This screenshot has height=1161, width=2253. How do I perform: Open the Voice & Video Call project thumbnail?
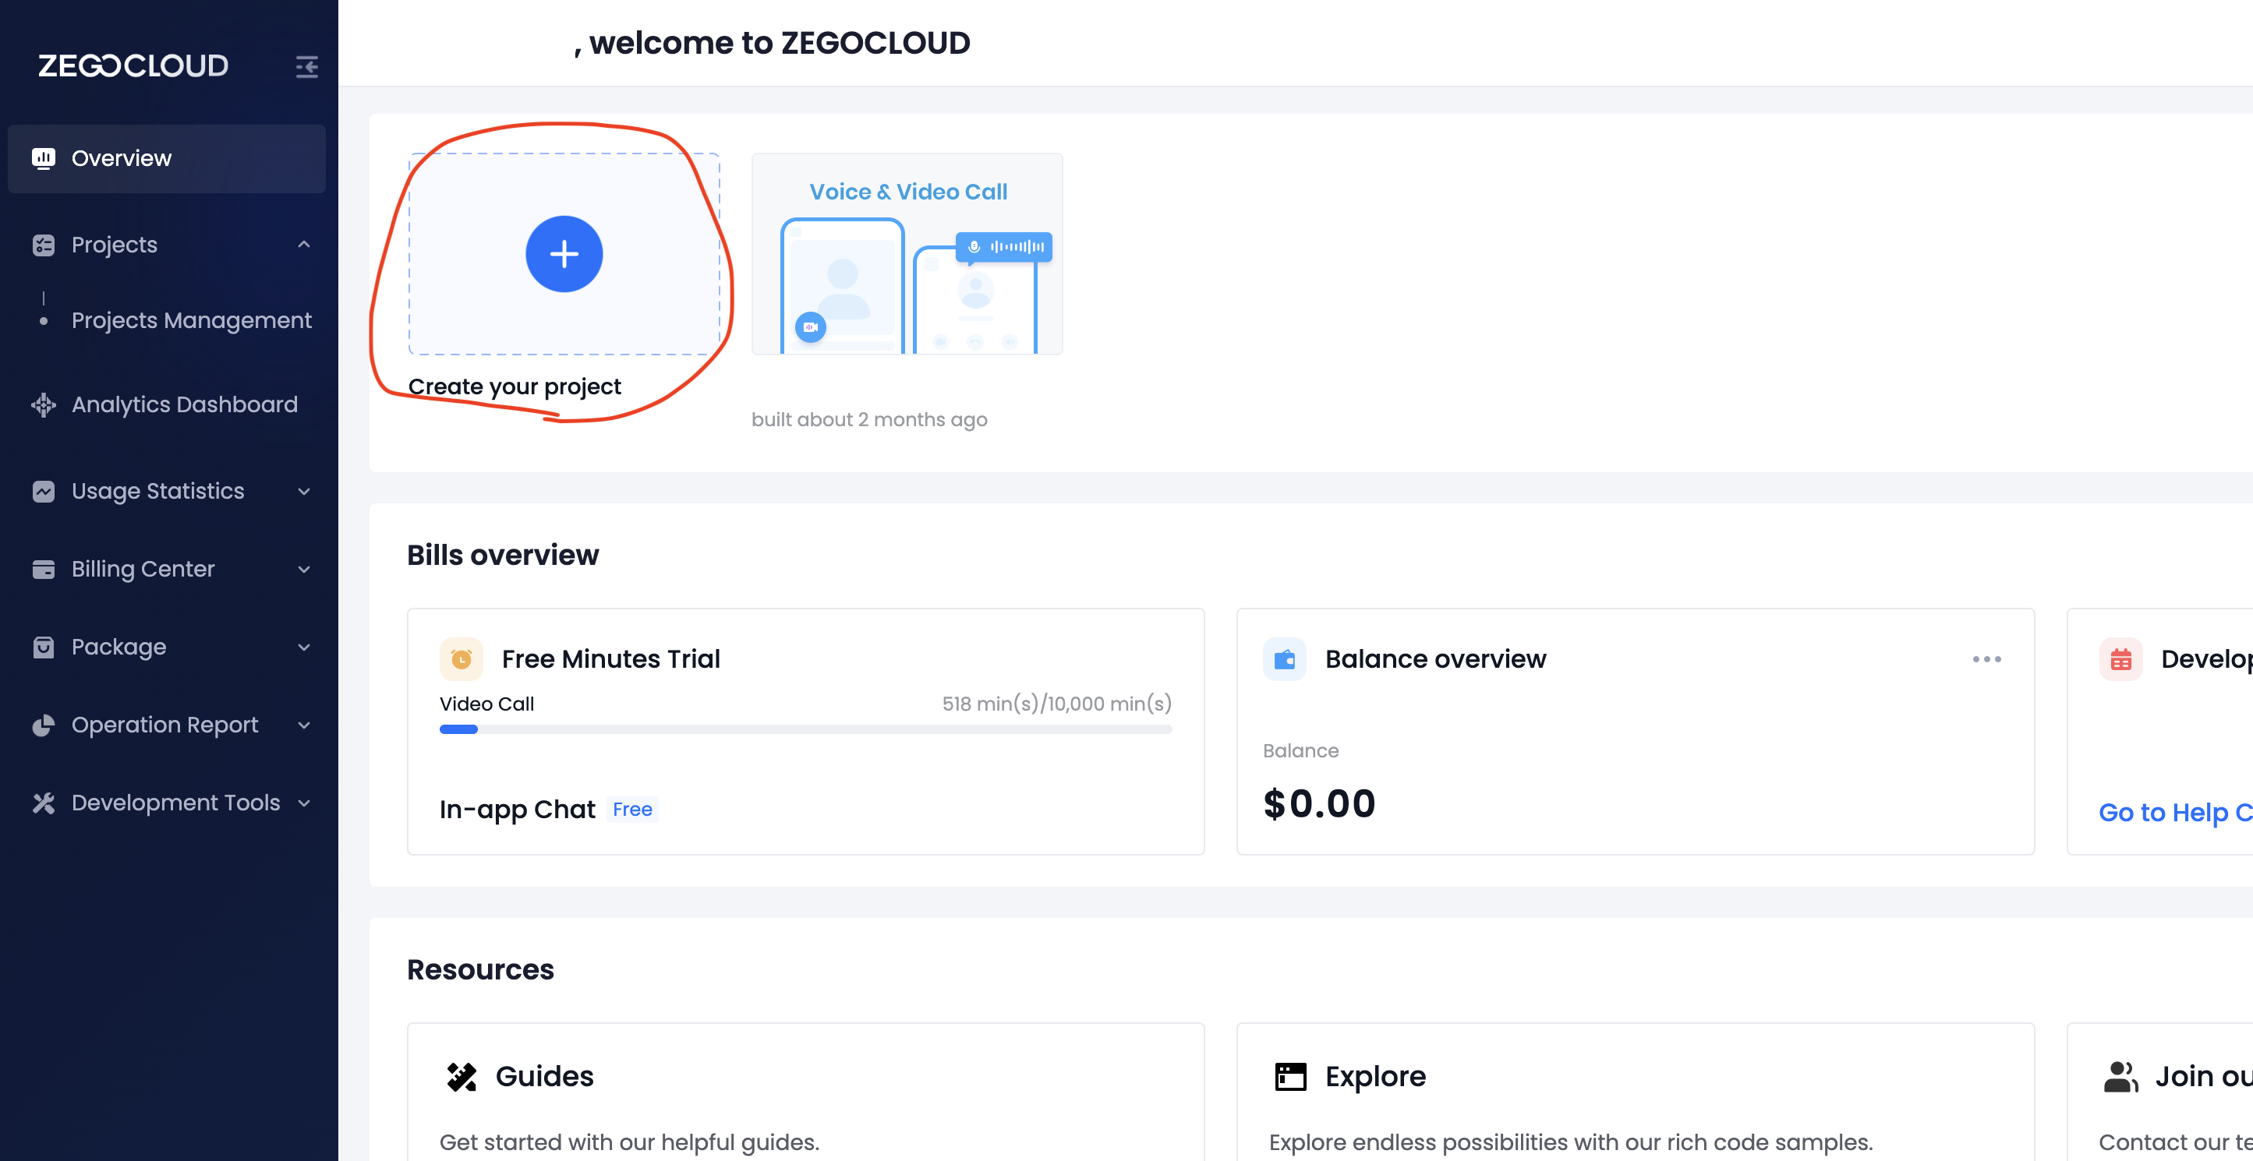tap(907, 254)
